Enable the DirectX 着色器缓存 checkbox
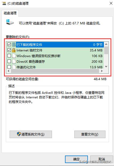 [9, 61]
